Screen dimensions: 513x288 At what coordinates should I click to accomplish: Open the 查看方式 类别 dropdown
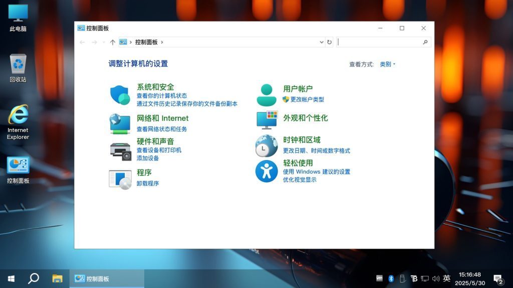click(386, 64)
